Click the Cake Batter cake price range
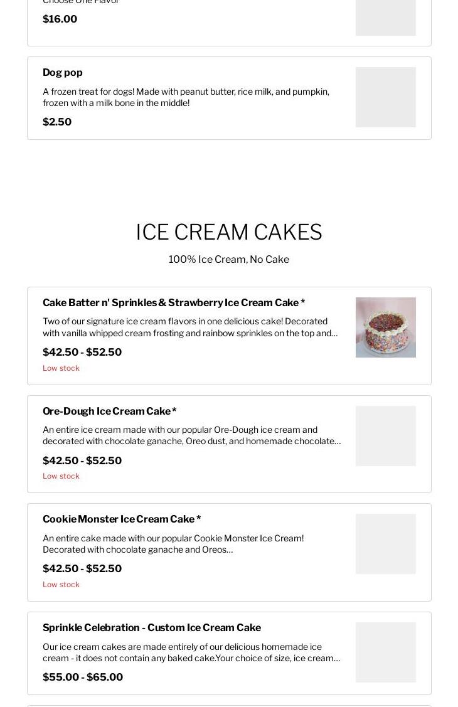This screenshot has height=707, width=458. click(x=82, y=352)
